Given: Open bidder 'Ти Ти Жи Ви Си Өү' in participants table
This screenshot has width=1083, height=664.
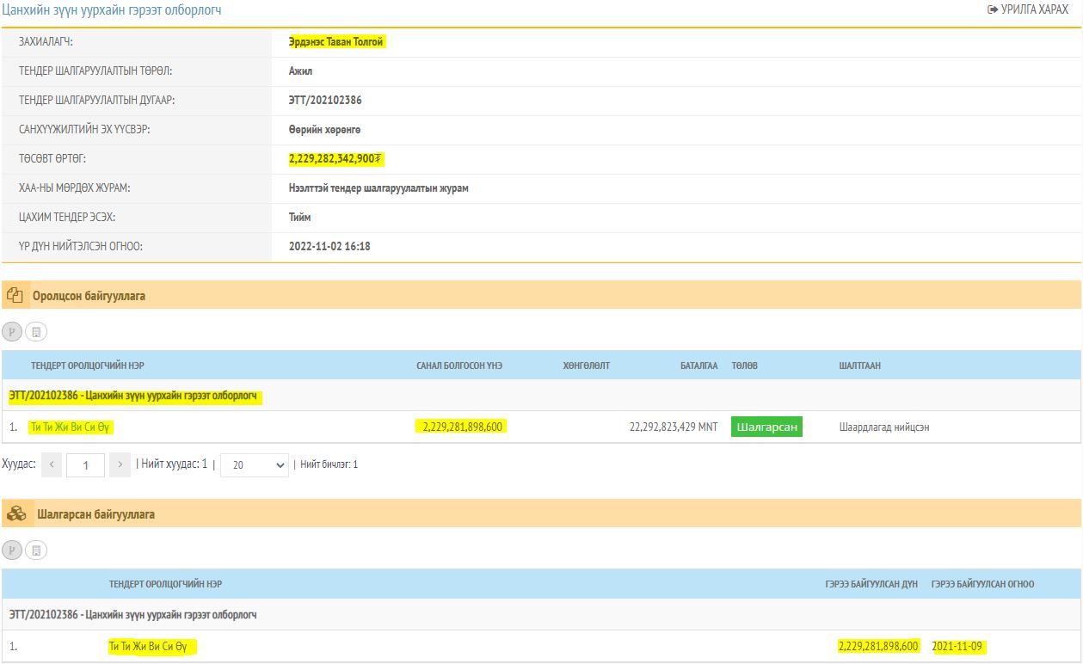Looking at the screenshot, I should (71, 427).
